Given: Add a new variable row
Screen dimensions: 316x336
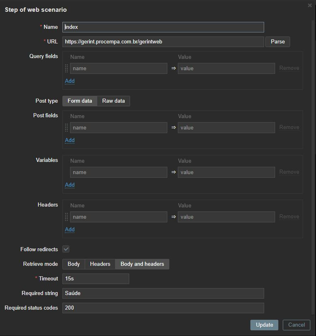Looking at the screenshot, I should point(70,185).
